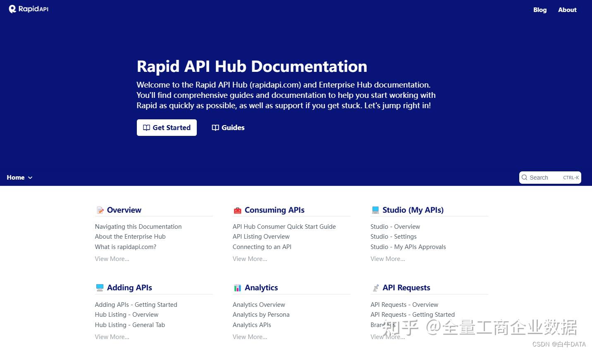The width and height of the screenshot is (592, 351).
Task: Open Navigating this Documentation
Action: point(138,227)
